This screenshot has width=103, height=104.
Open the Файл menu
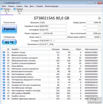pyautogui.click(x=4, y=6)
